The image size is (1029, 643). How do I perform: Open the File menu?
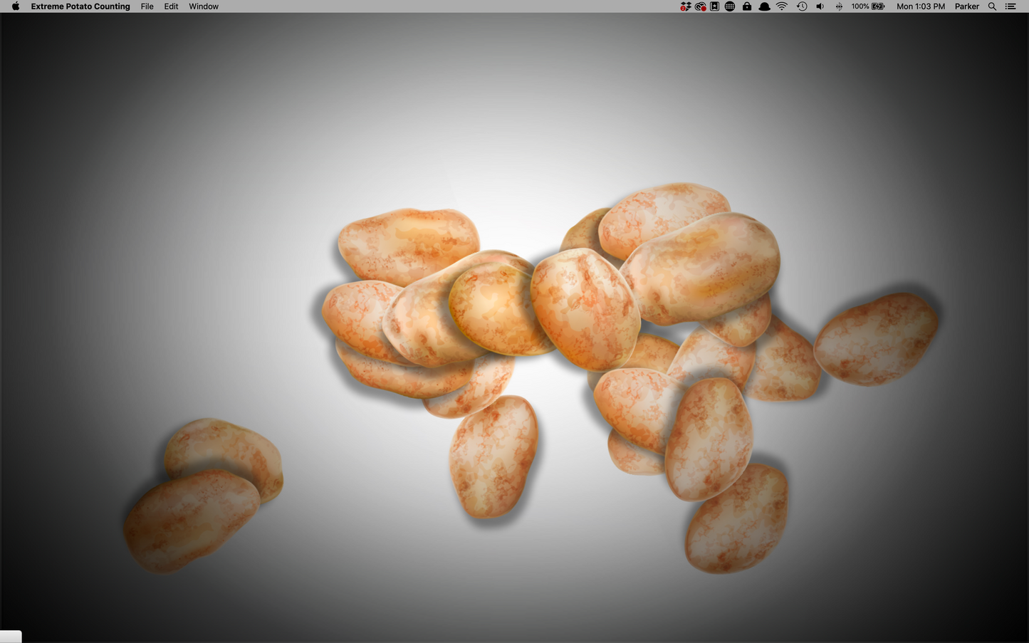(x=147, y=6)
